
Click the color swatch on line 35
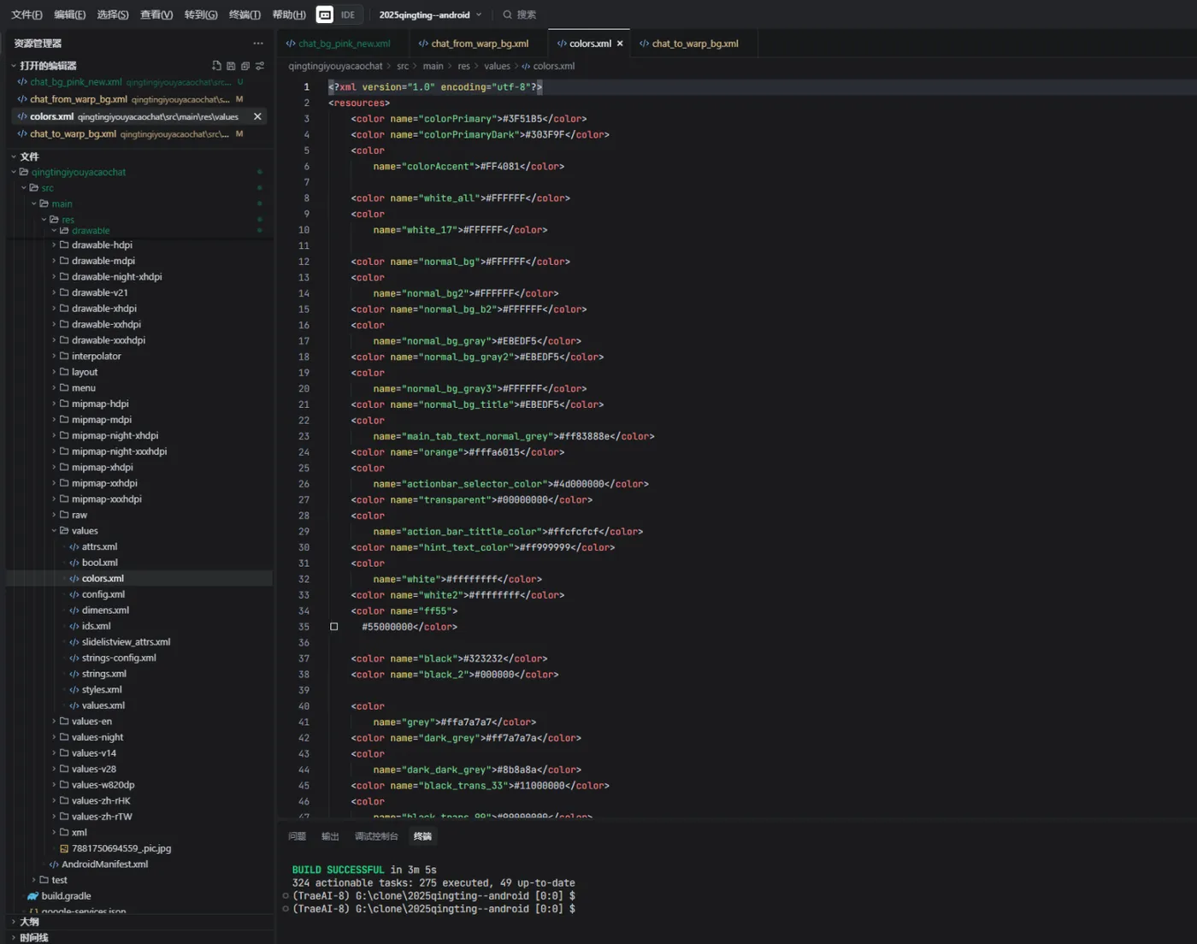pos(334,627)
